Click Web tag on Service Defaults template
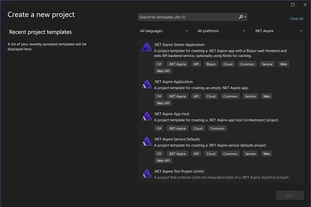Viewport: 311px width, 207px height. (266, 154)
